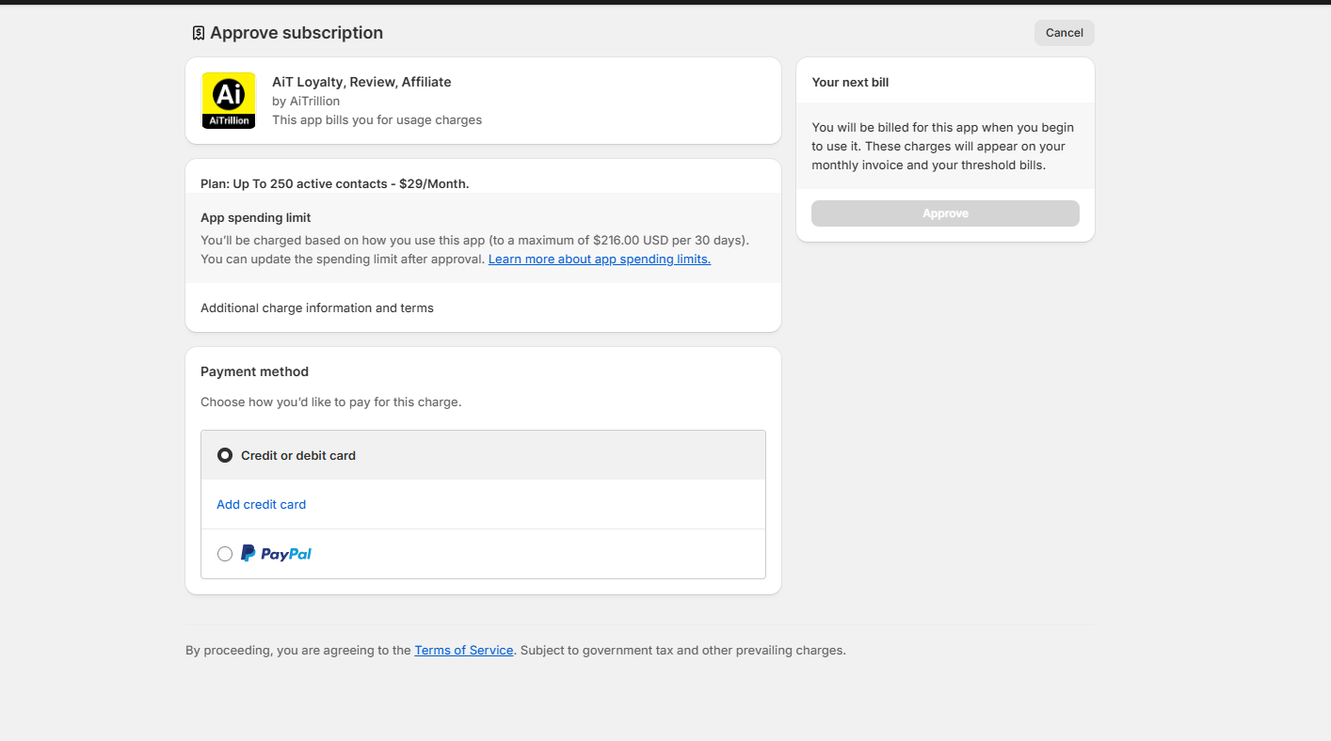Expand Additional charge information and terms

coord(317,308)
